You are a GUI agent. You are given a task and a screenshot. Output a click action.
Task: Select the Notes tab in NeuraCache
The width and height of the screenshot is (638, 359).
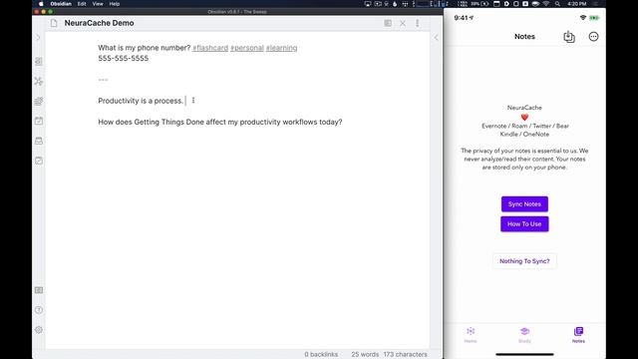578,335
